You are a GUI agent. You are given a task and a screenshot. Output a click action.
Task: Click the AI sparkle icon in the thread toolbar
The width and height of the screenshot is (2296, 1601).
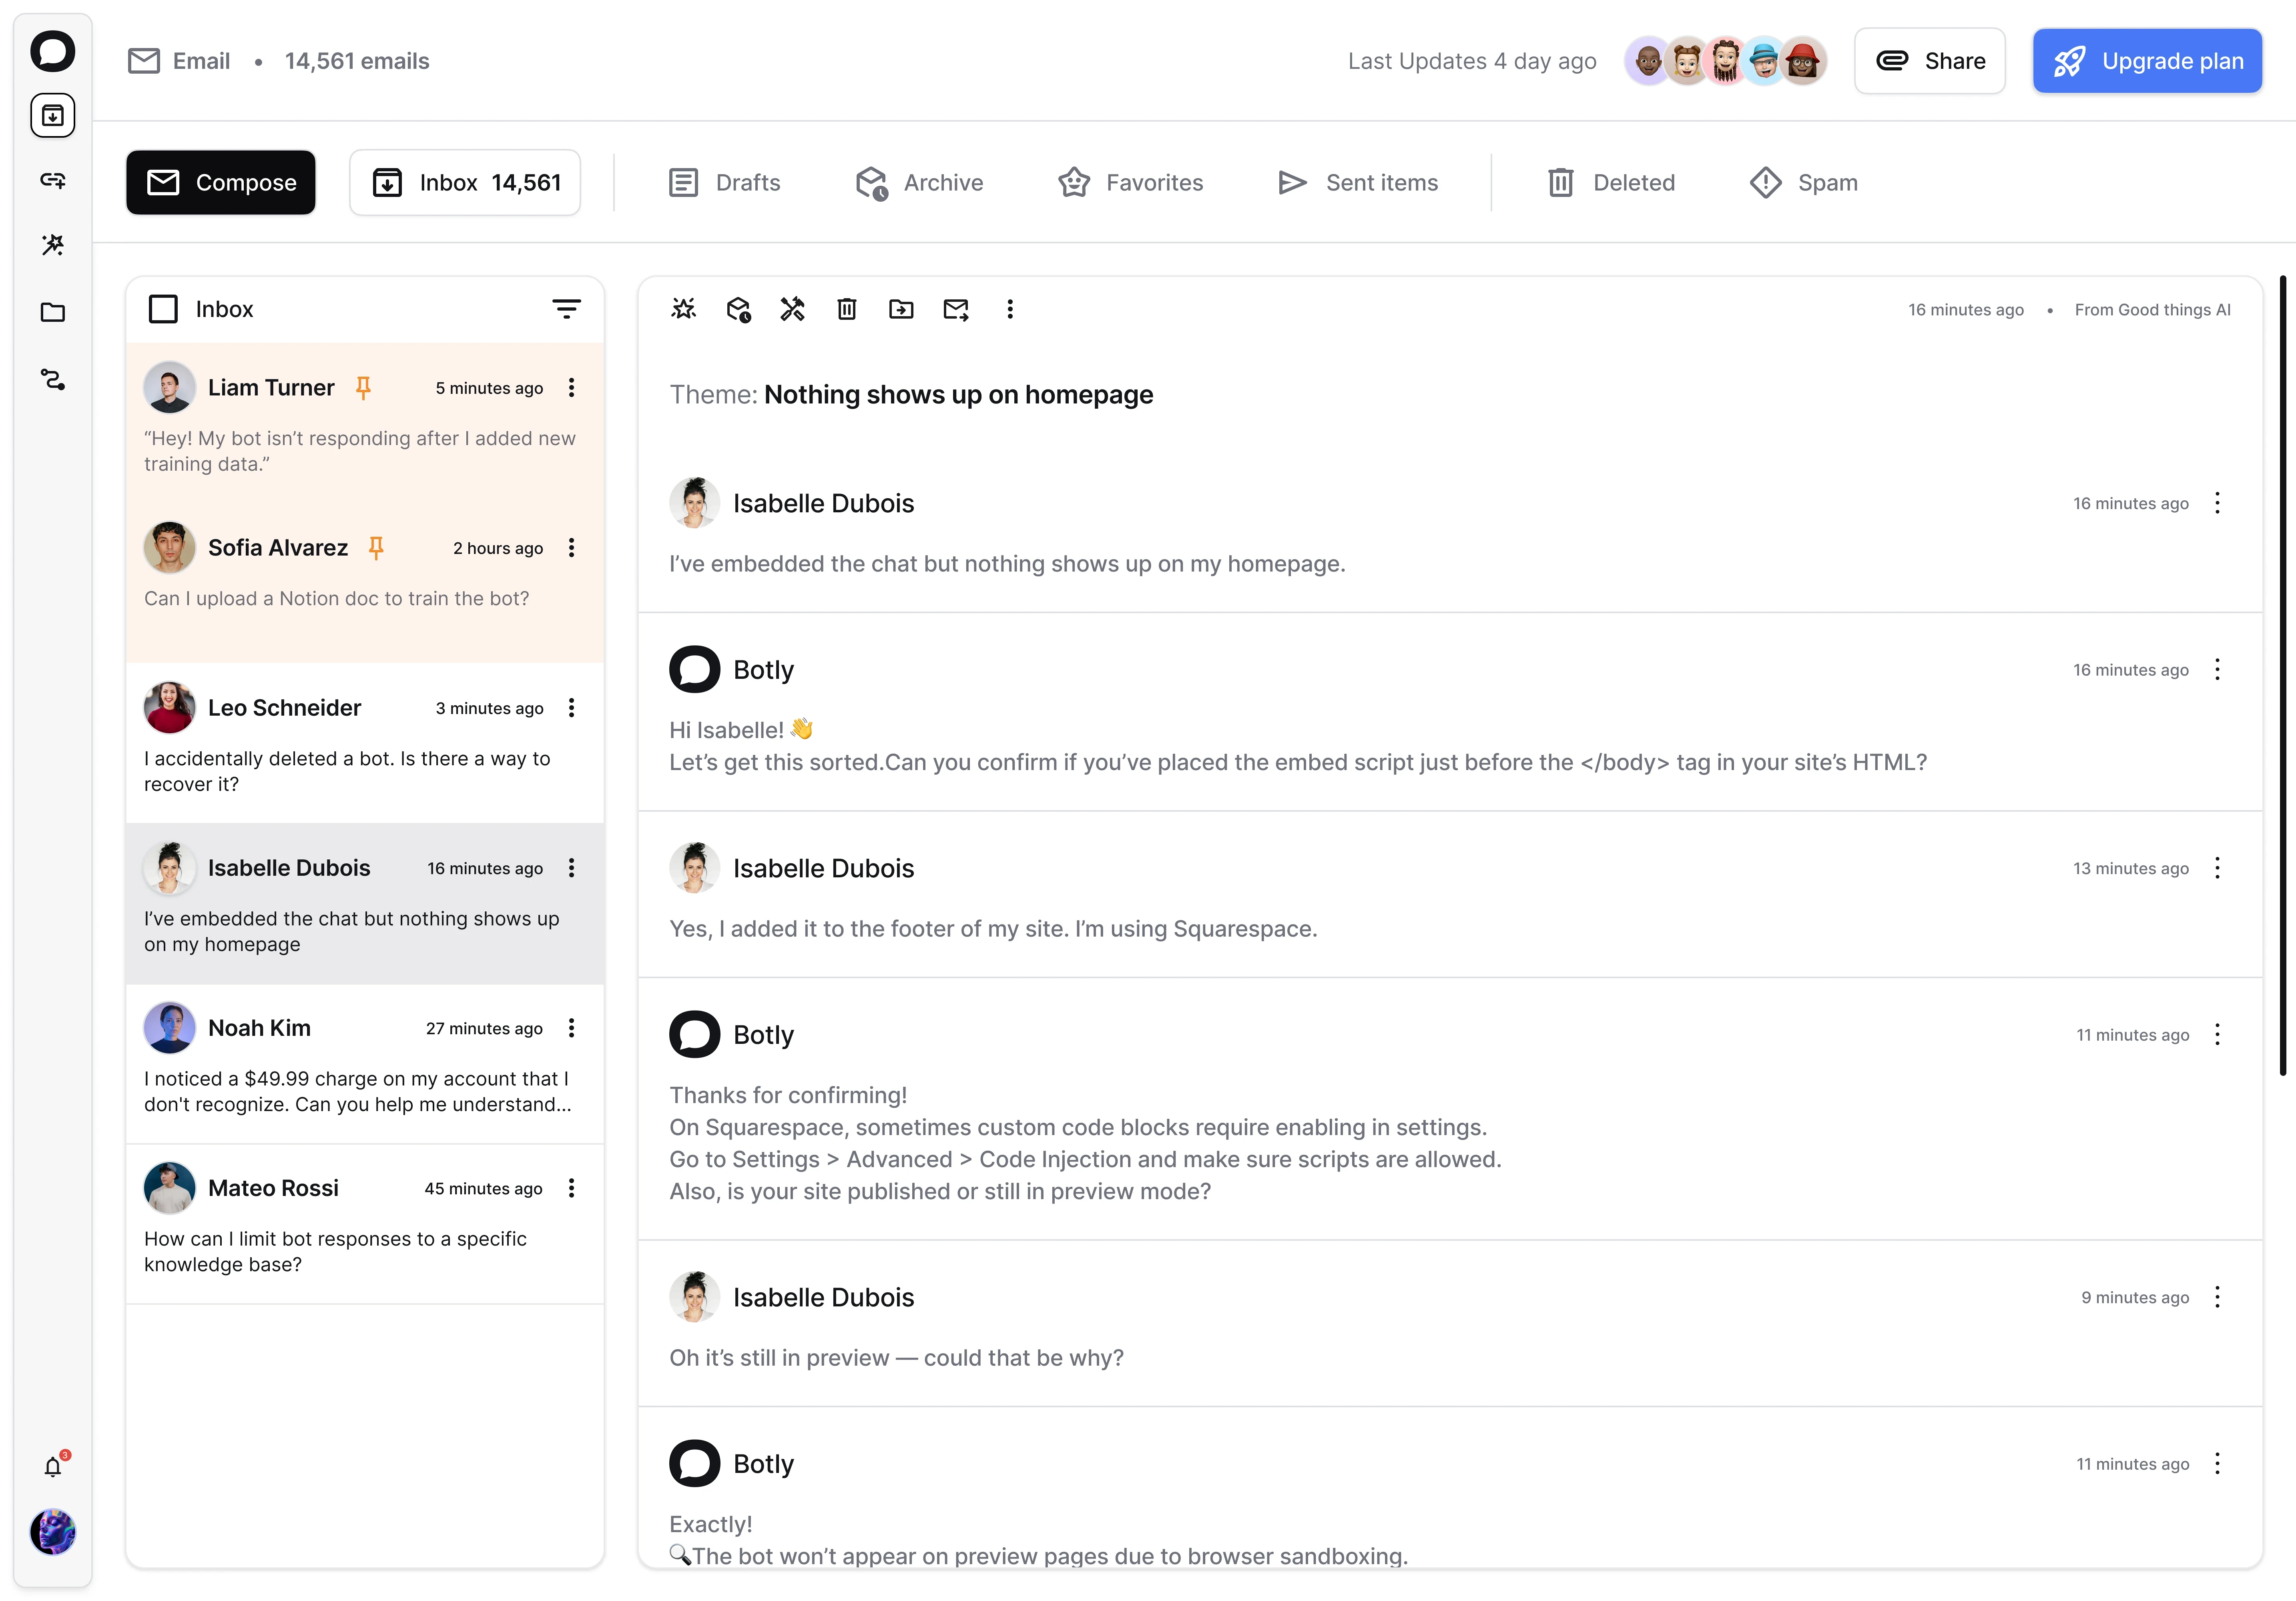(684, 309)
